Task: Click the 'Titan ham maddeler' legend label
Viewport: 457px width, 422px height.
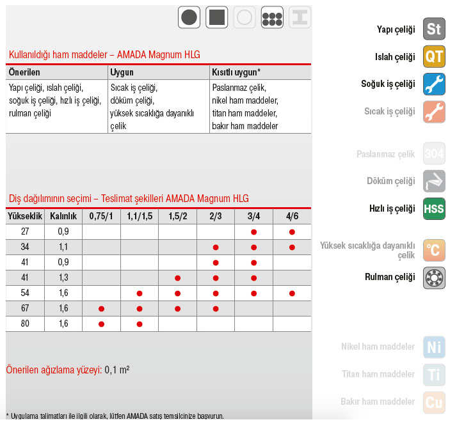Action: (378, 374)
